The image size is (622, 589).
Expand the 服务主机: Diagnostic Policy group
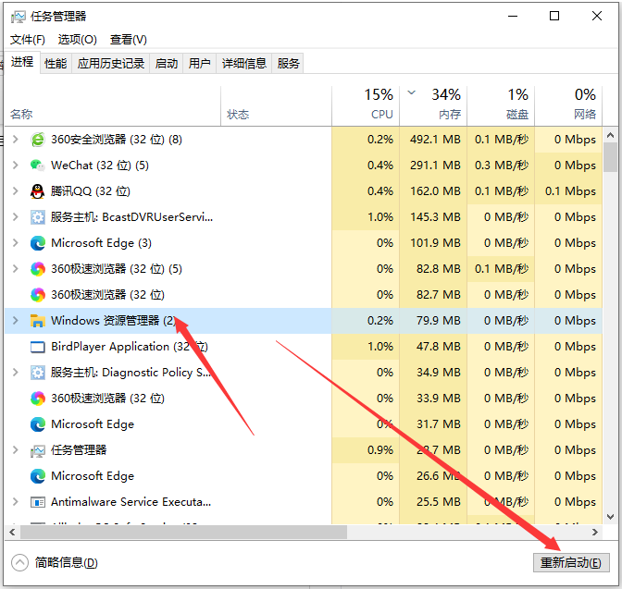(14, 373)
